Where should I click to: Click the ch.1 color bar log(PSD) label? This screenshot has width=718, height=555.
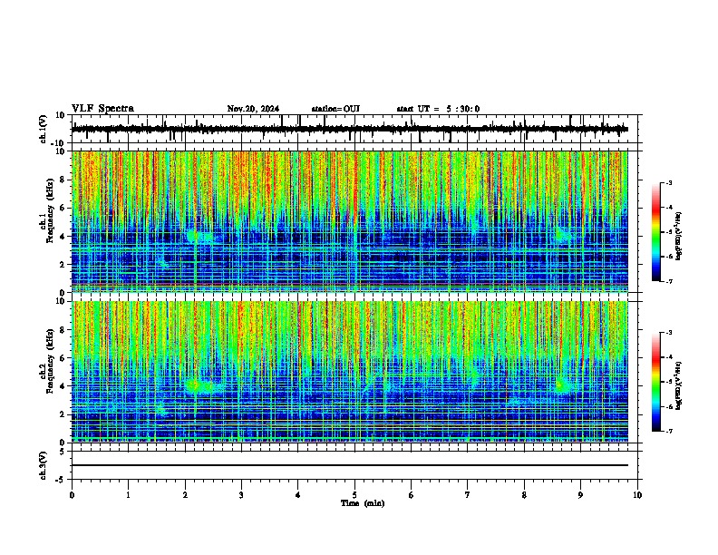click(x=678, y=237)
